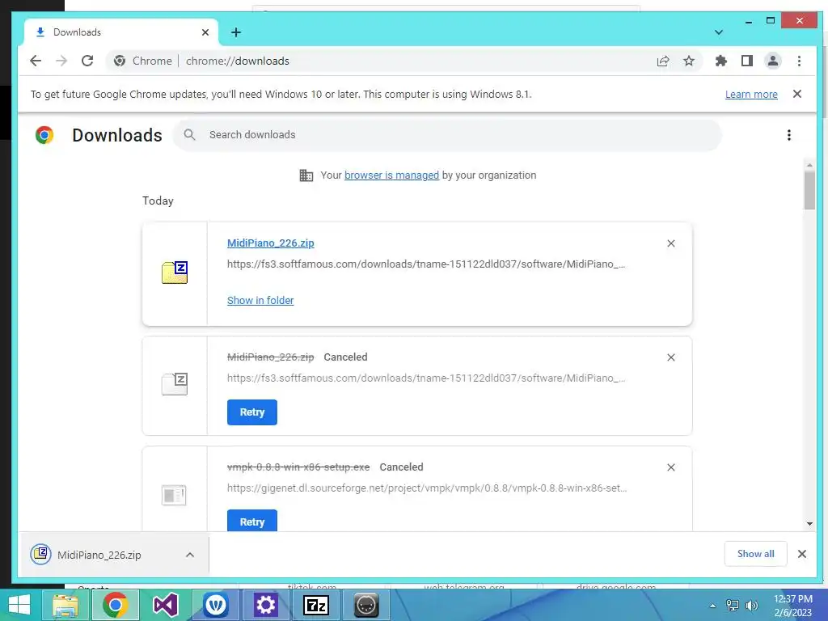
Task: Remove completed MidiPiano_226.zip from list
Action: [670, 243]
